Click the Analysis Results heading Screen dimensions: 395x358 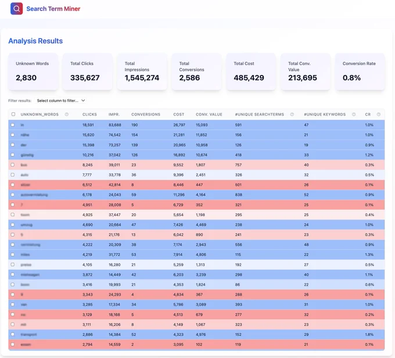point(35,41)
